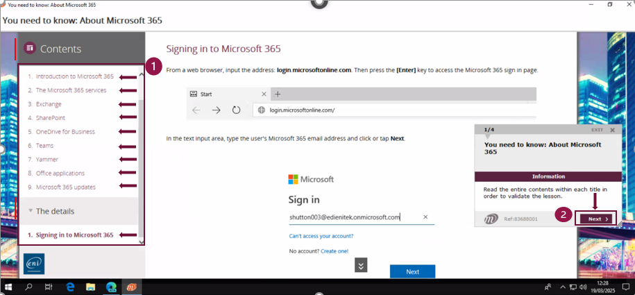Select the Exchange contents item

pos(49,103)
